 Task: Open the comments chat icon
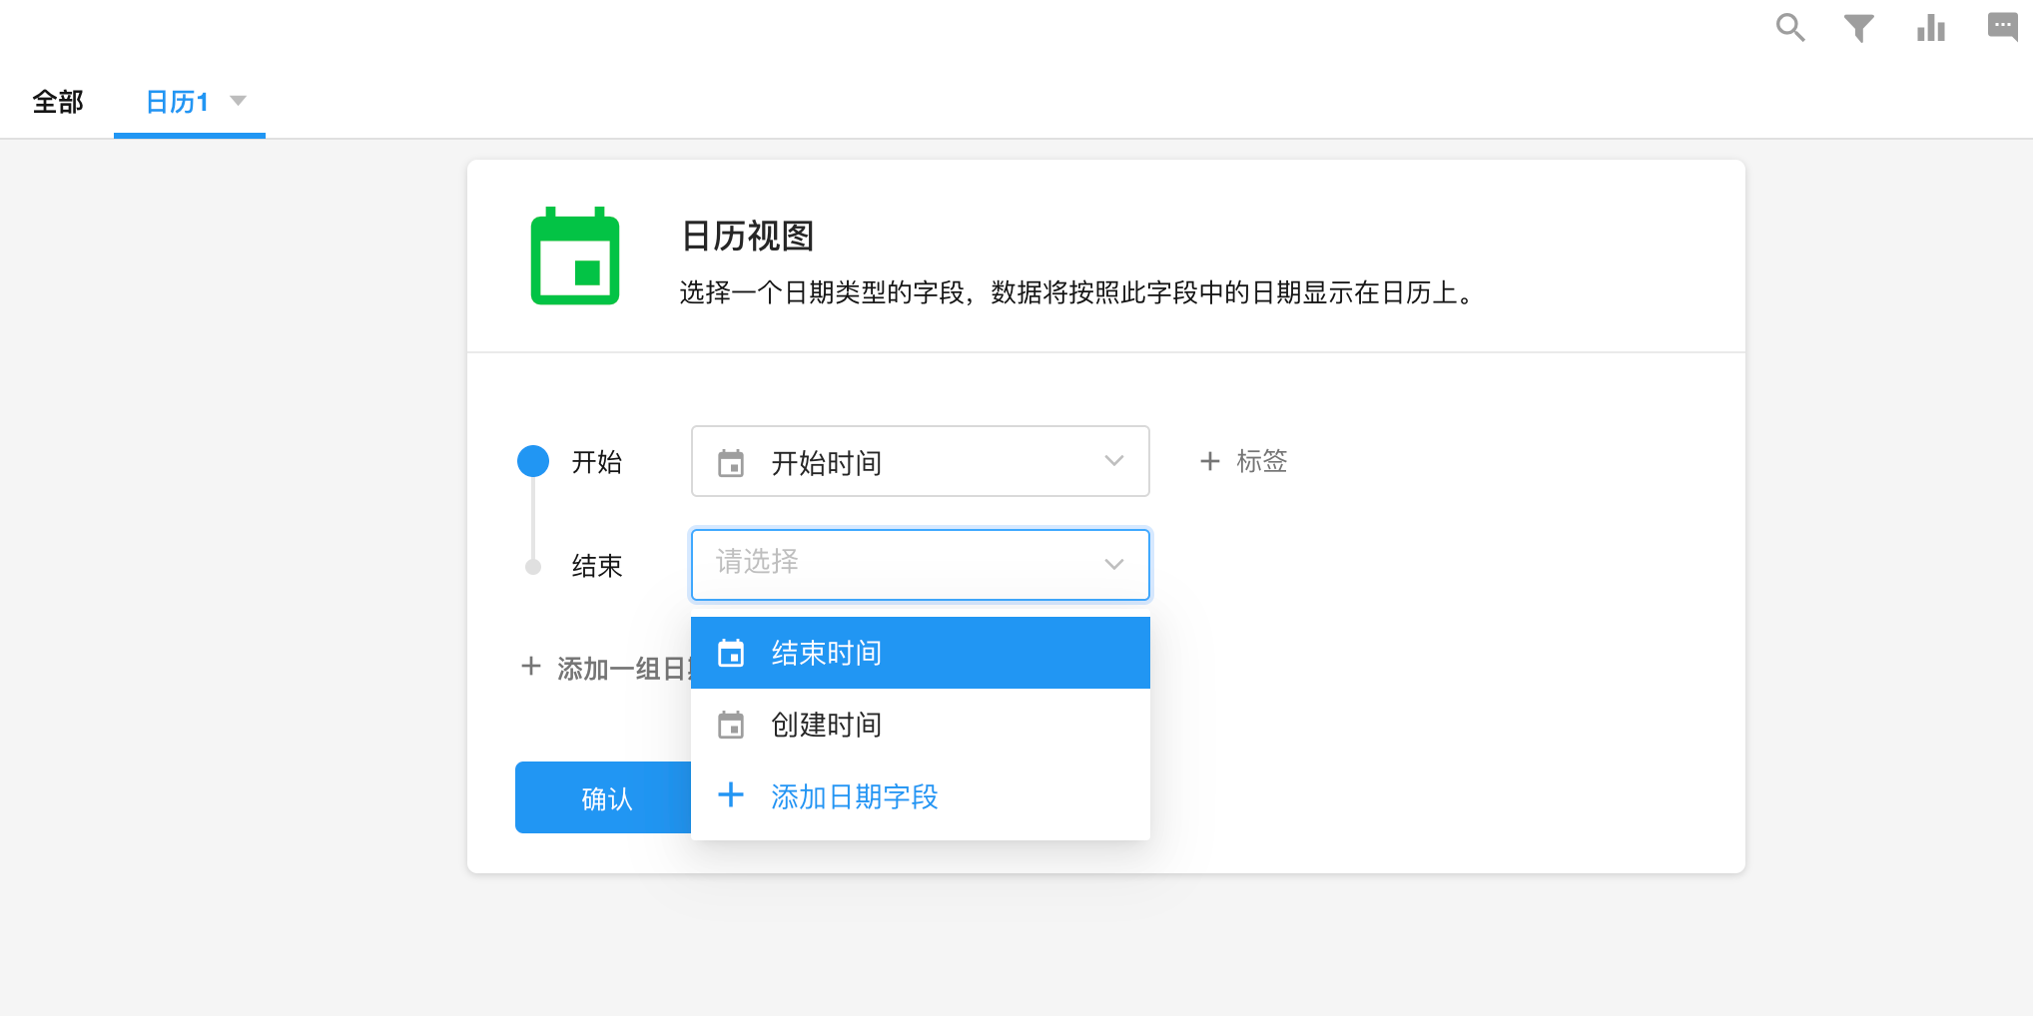tap(2002, 26)
